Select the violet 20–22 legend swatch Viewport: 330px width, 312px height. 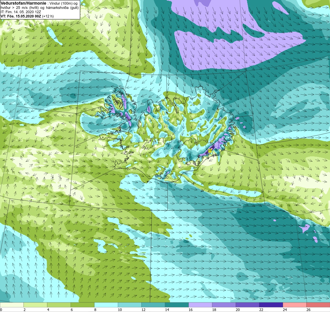[247, 305]
